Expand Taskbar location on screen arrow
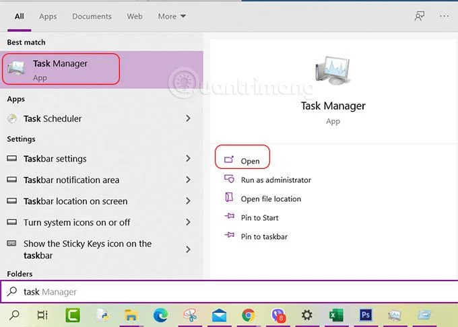 (188, 201)
